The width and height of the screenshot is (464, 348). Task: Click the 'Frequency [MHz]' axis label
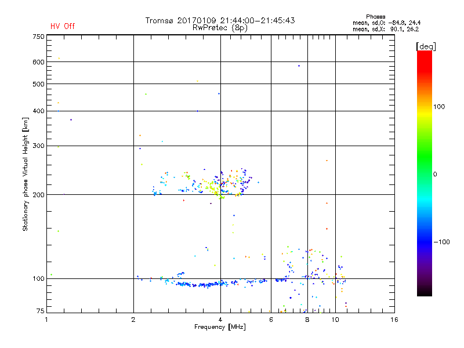(220, 327)
